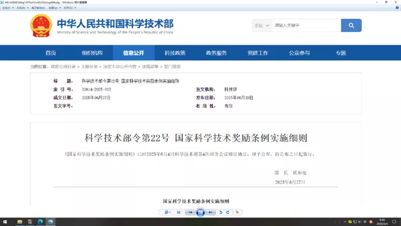
Task: Click the 发文机构 value 科技部
Action: [230, 89]
